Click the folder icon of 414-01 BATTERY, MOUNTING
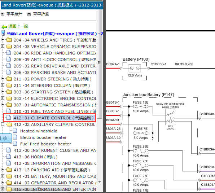The image size is (215, 193). (x=9, y=176)
